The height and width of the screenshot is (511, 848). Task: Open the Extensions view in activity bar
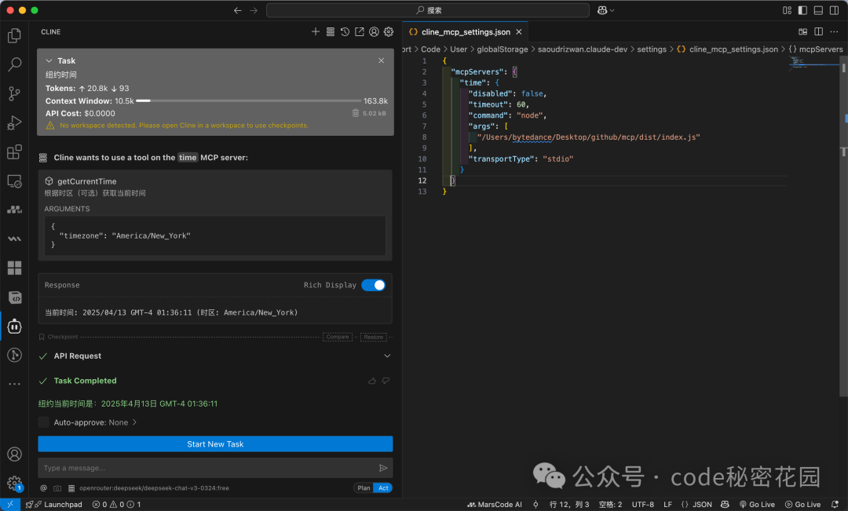14,152
